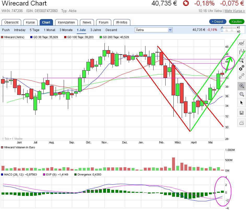The width and height of the screenshot is (246, 210).
Task: Click the 10:16 Uhr Xetra timestamp
Action: [x=210, y=11]
